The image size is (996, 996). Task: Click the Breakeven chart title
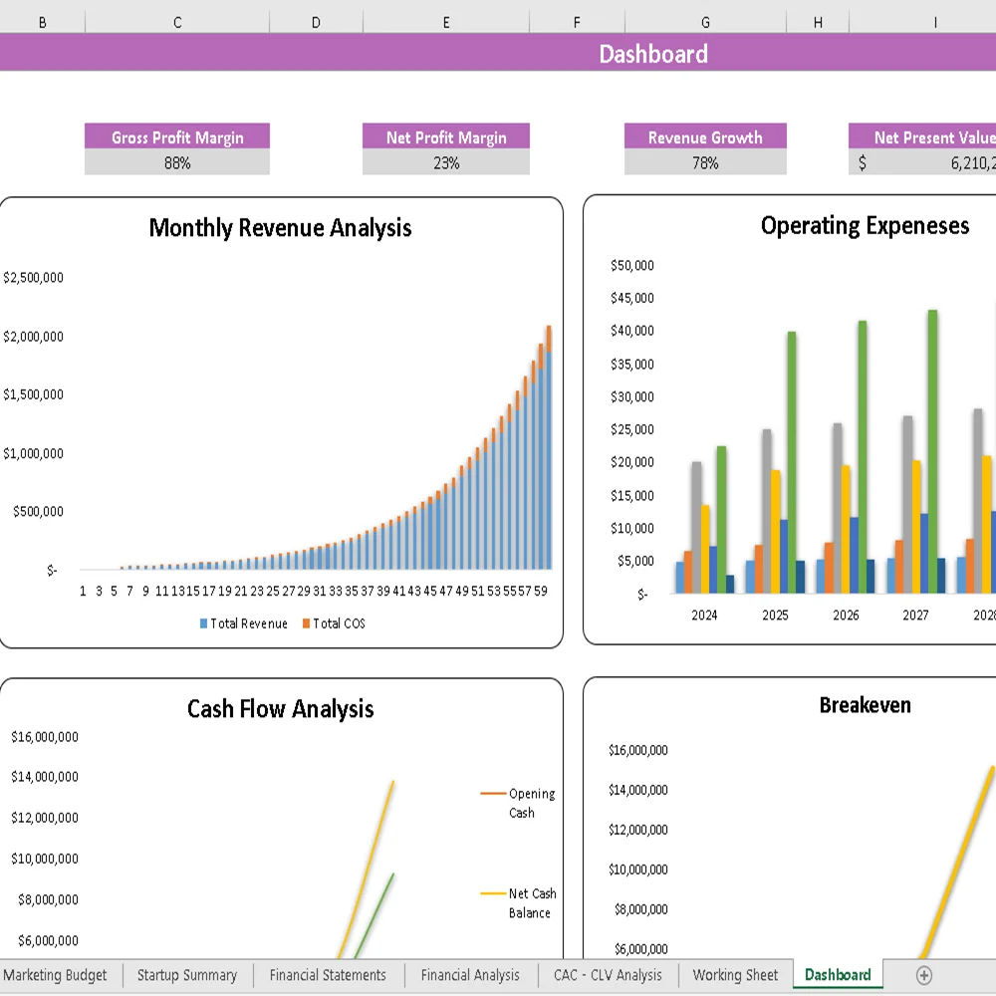pos(866,705)
